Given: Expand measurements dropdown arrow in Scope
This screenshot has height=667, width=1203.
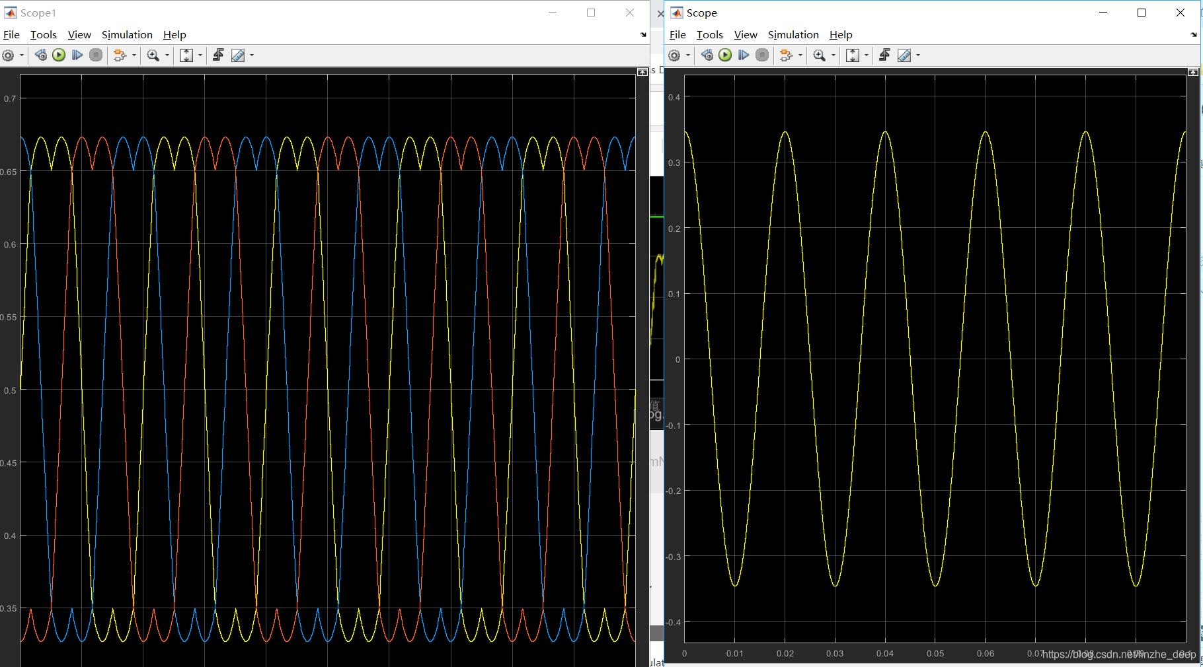Looking at the screenshot, I should click(918, 55).
